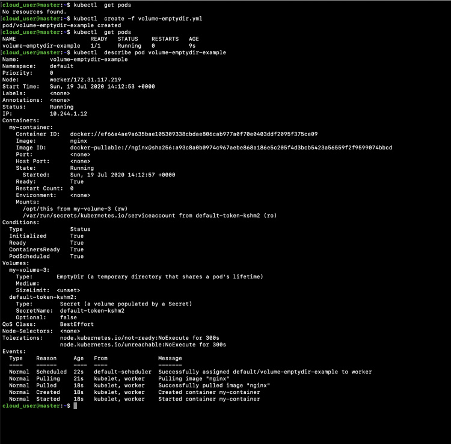This screenshot has width=451, height=444.
Task: Click the terminal cursor at the last prompt
Action: (x=75, y=406)
